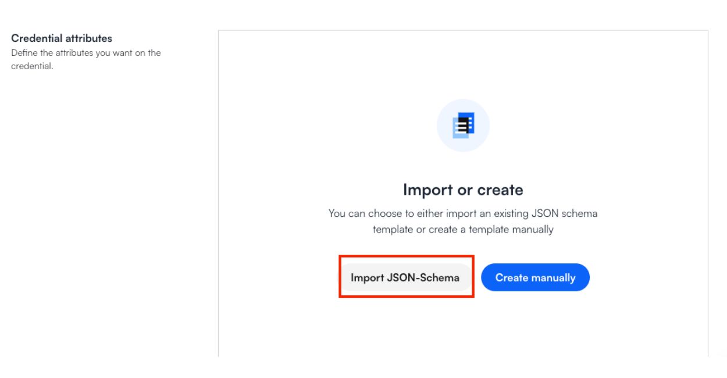Click the 'You can choose to either import' line
The image size is (727, 378).
click(x=463, y=213)
